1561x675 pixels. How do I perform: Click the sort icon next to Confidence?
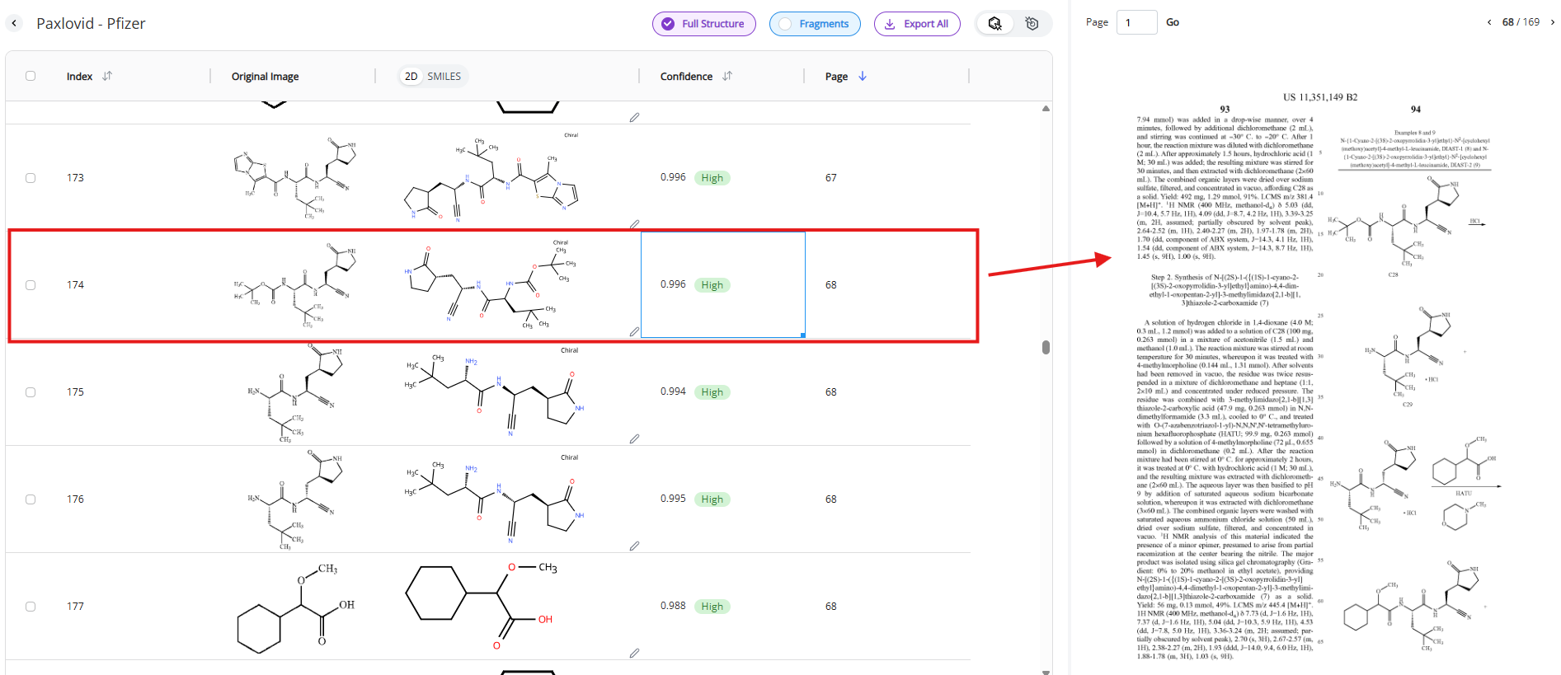[x=727, y=76]
